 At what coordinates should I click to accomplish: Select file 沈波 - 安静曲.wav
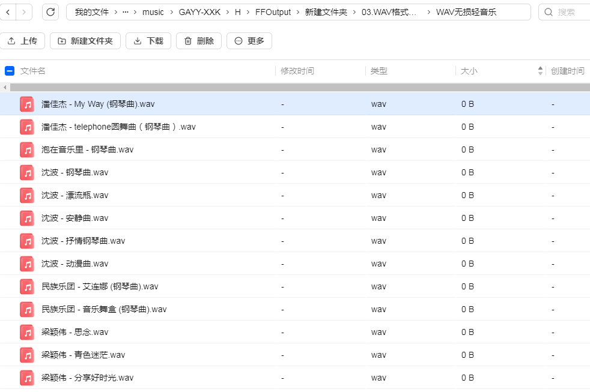[x=295, y=219]
